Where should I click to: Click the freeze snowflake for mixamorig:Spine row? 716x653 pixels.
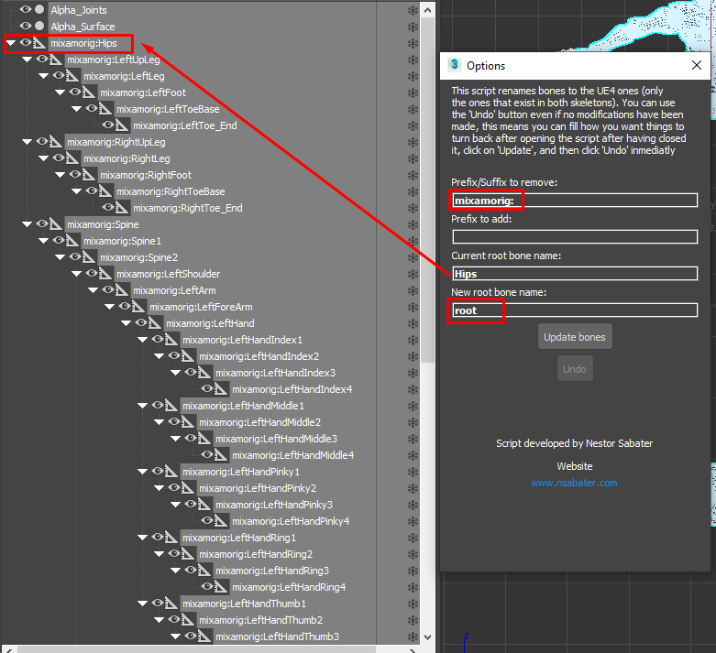pyautogui.click(x=413, y=224)
